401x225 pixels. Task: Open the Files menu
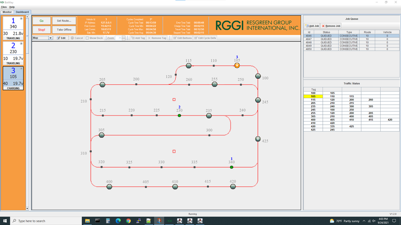(x=5, y=7)
